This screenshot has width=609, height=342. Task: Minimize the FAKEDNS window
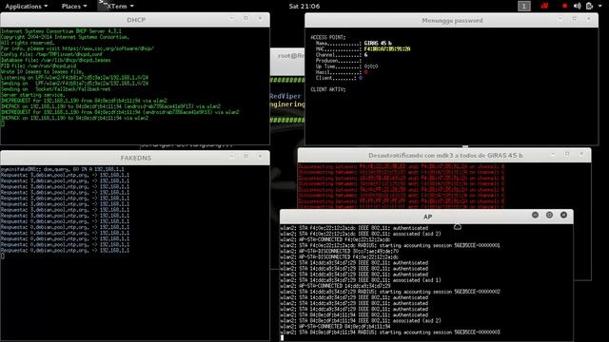tap(231, 156)
